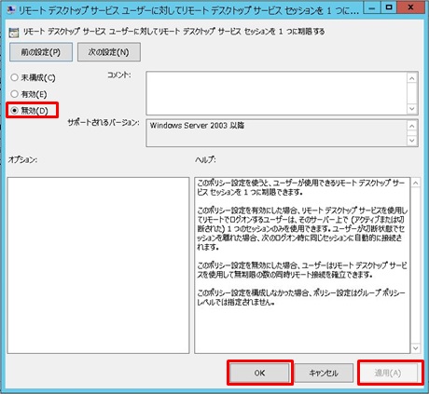Maximize the policy dialog window

click(389, 7)
